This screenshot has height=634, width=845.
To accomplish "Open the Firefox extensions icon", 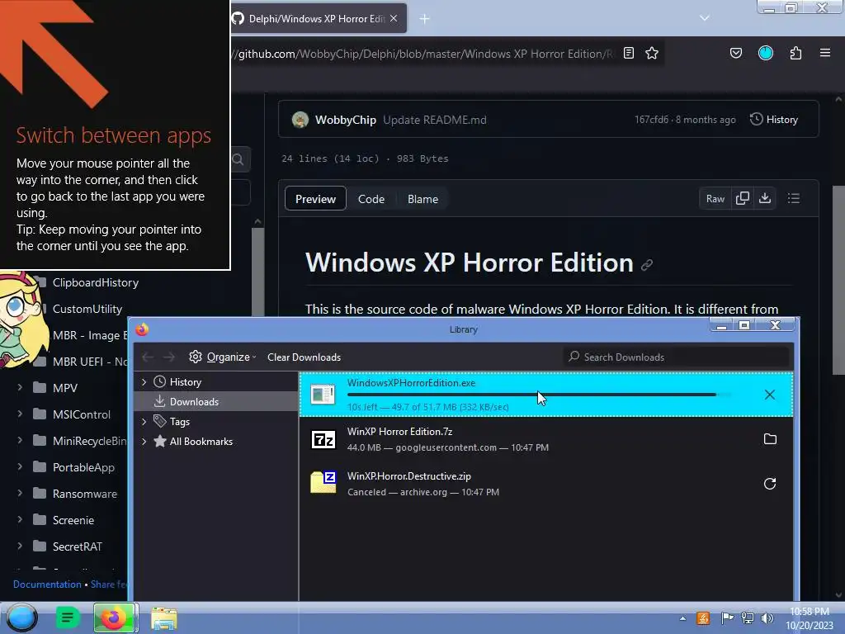I will pos(795,53).
